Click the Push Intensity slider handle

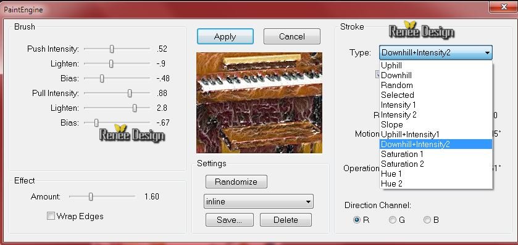(112, 49)
